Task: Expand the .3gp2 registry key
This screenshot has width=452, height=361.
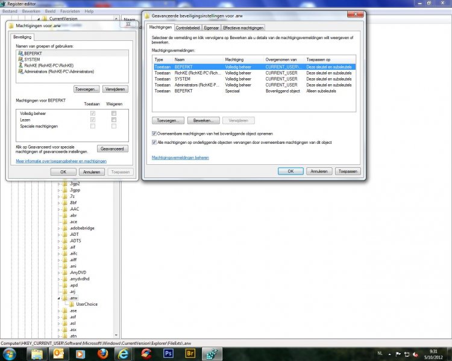Action: pos(59,184)
